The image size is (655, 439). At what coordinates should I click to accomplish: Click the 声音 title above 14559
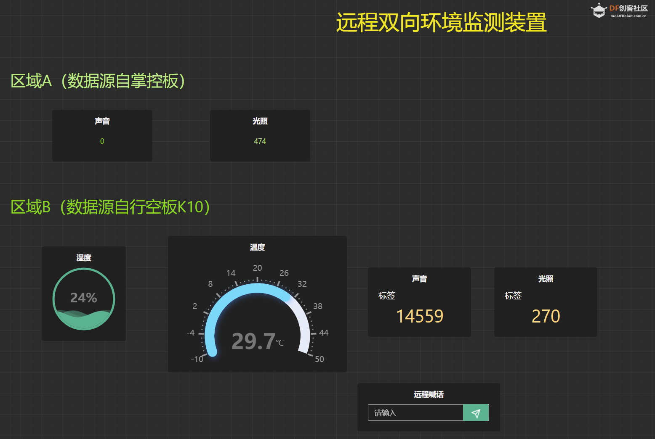tap(419, 279)
